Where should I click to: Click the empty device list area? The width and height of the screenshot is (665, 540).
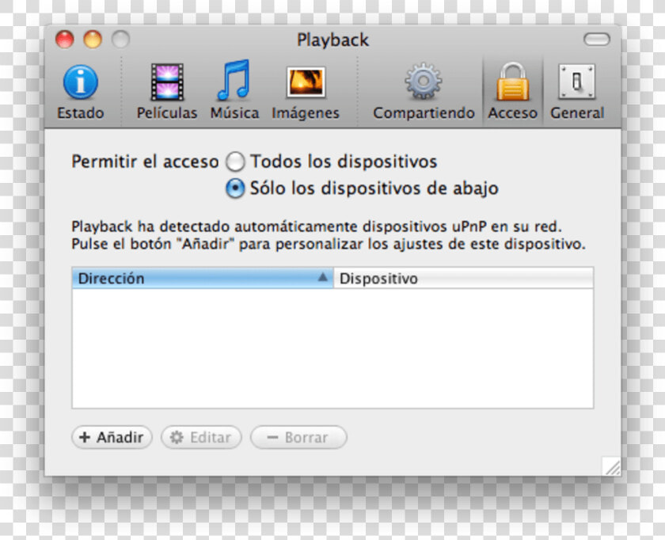[333, 348]
